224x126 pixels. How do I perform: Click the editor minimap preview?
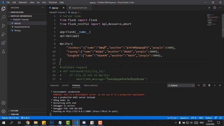pos(213,20)
